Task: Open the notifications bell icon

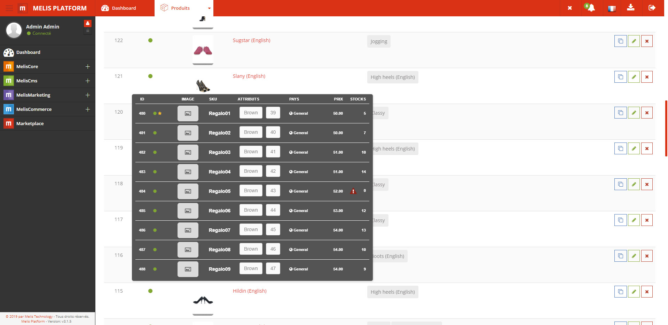Action: pyautogui.click(x=591, y=8)
